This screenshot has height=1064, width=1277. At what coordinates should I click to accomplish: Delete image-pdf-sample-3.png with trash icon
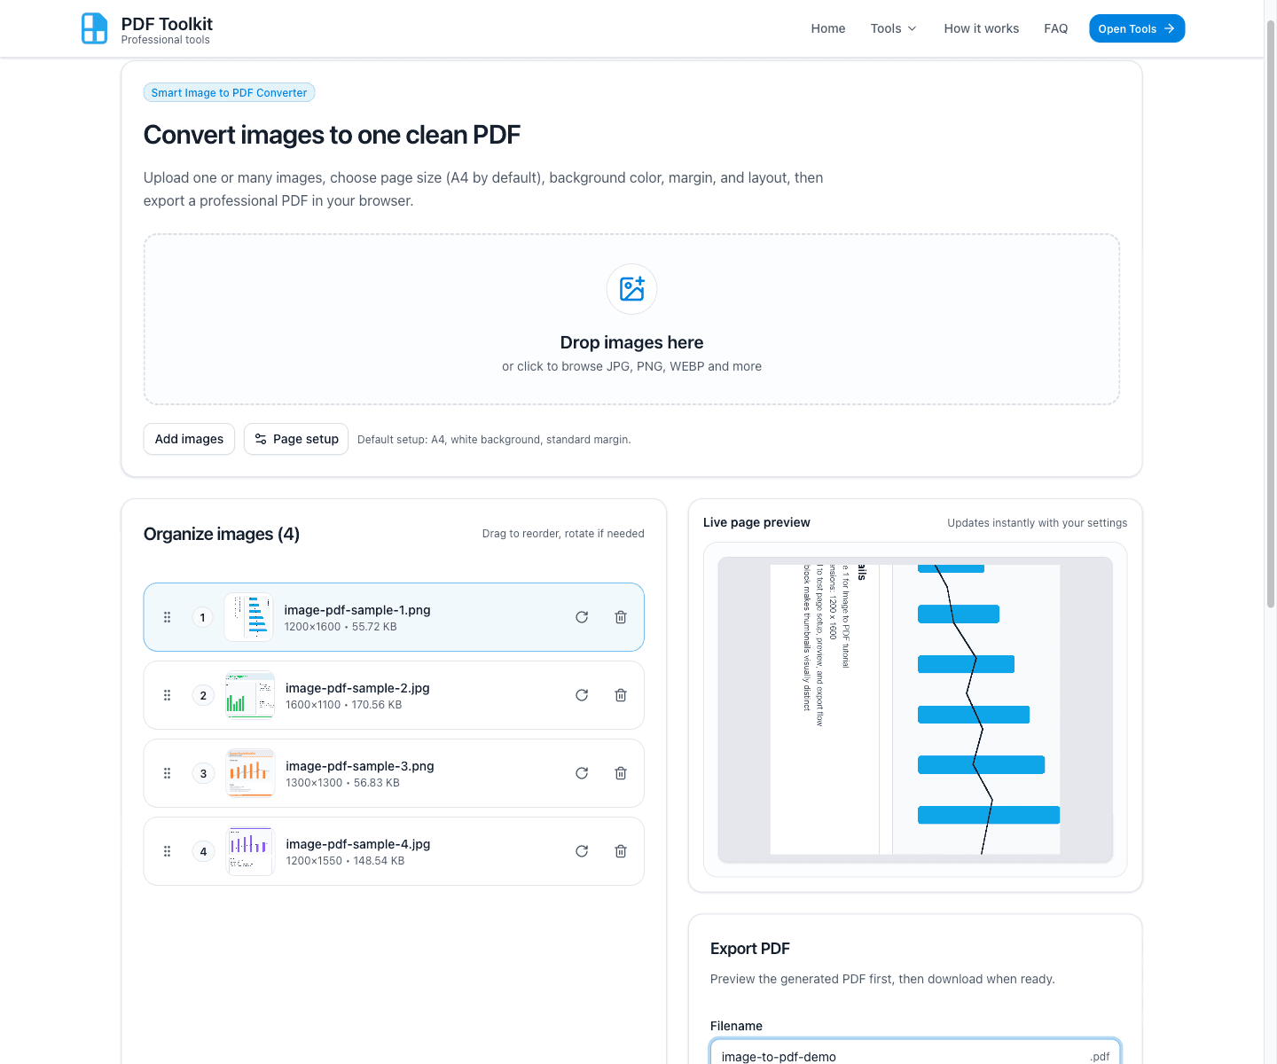pos(621,773)
